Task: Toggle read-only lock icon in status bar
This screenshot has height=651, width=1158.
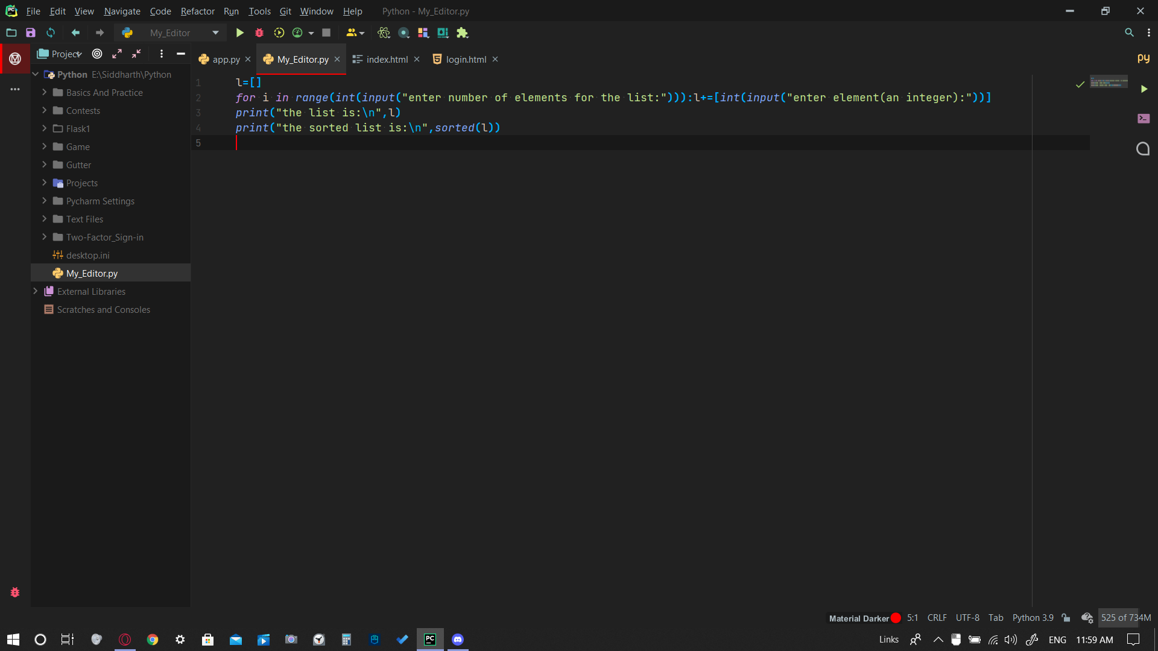Action: point(1066,618)
